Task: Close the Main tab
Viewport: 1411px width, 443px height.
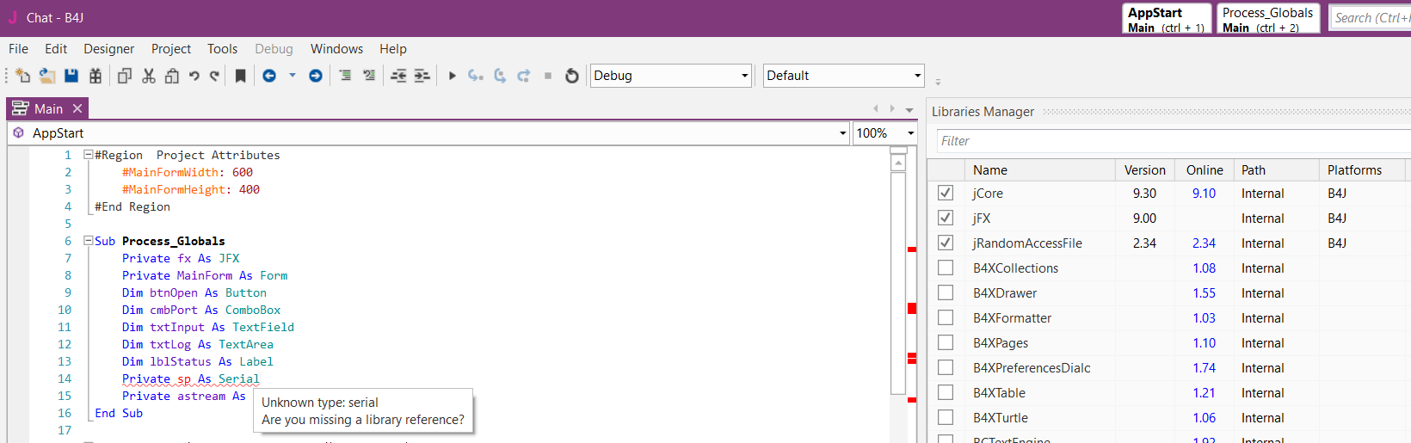Action: pyautogui.click(x=77, y=108)
